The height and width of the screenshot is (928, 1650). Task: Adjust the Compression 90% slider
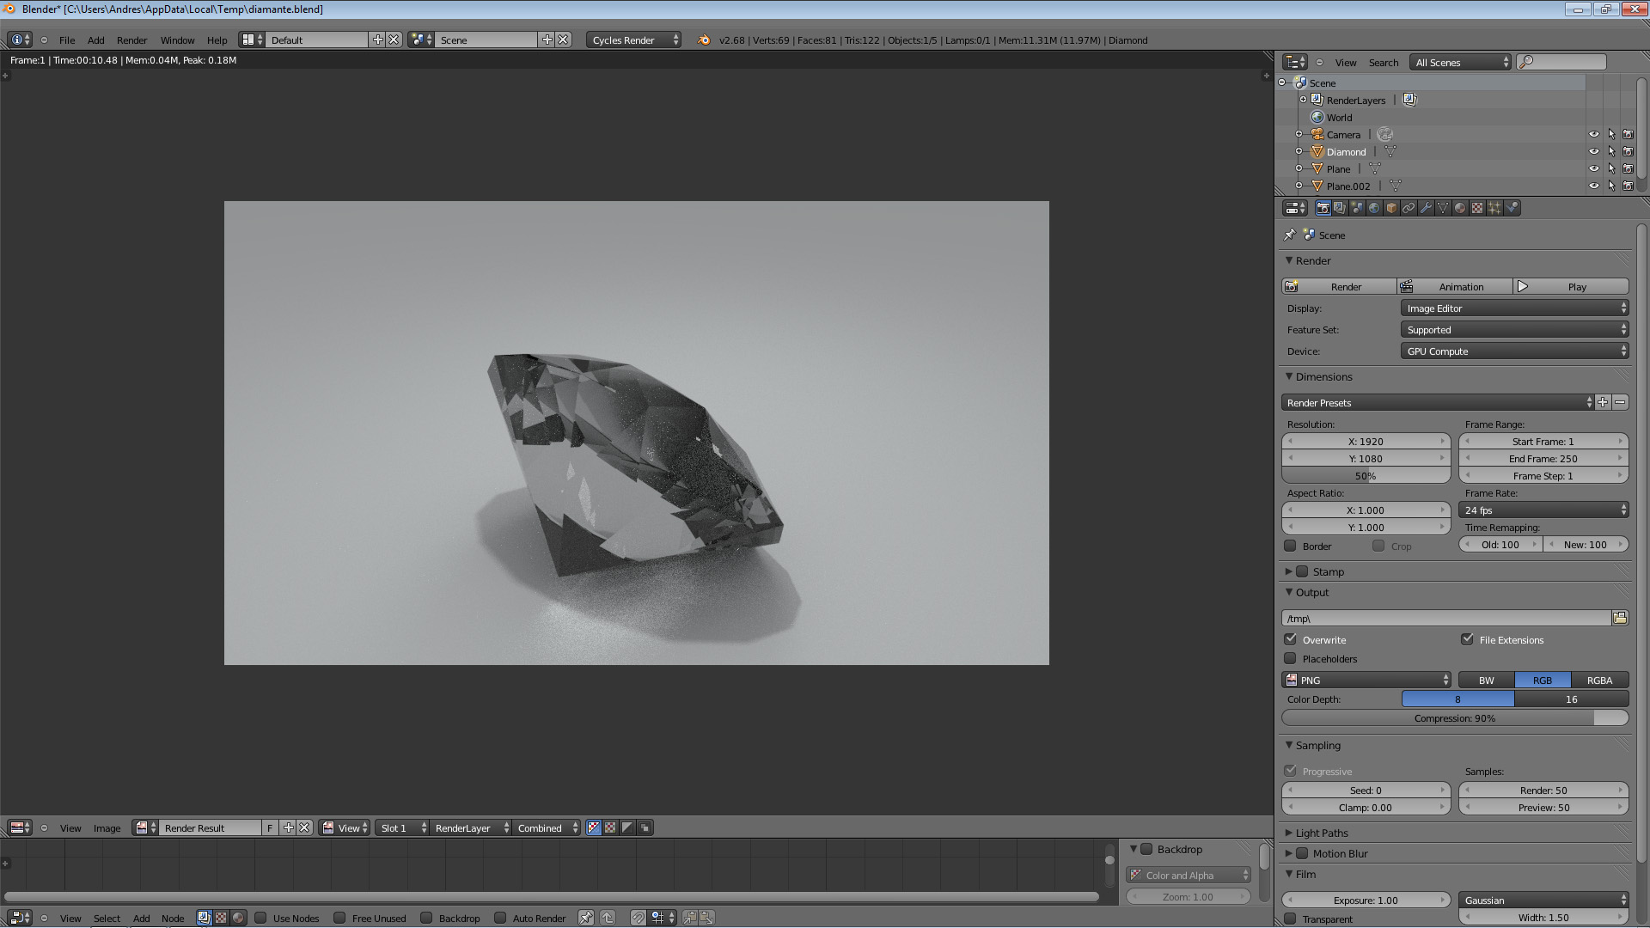pos(1454,718)
